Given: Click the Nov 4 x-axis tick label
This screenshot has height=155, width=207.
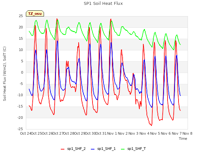Looking at the screenshot, I should pyautogui.click(x=144, y=133).
